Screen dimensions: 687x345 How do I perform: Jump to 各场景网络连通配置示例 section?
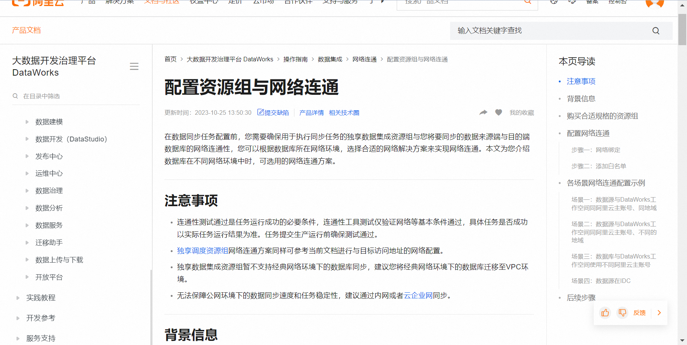(606, 183)
